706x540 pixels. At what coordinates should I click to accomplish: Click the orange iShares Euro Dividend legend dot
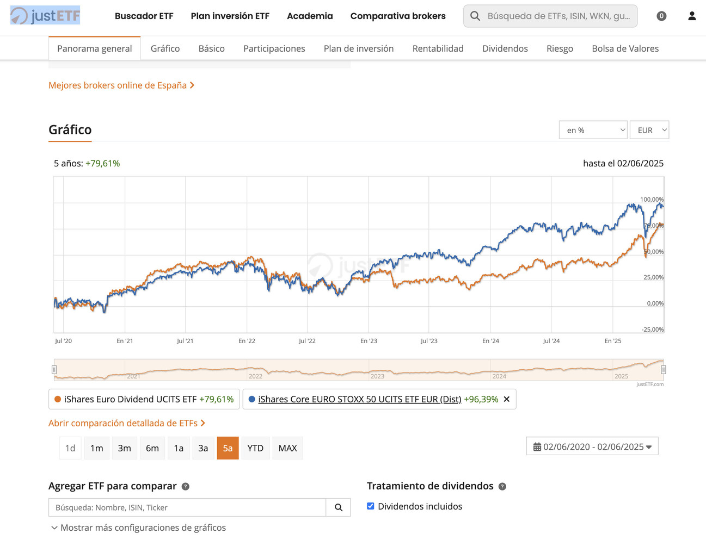pos(58,399)
